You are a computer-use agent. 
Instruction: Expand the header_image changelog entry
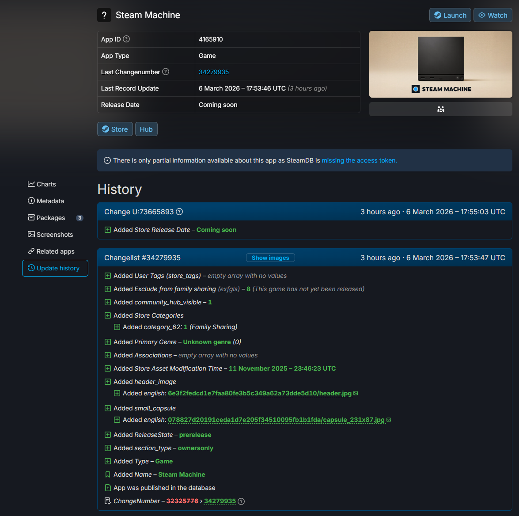(108, 382)
